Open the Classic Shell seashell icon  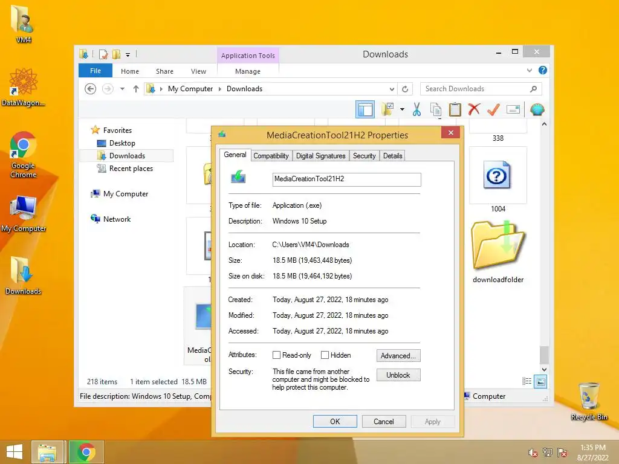pyautogui.click(x=537, y=109)
